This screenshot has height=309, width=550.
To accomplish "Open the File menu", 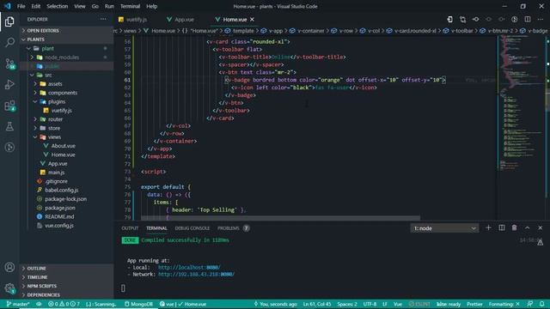I will coord(21,6).
